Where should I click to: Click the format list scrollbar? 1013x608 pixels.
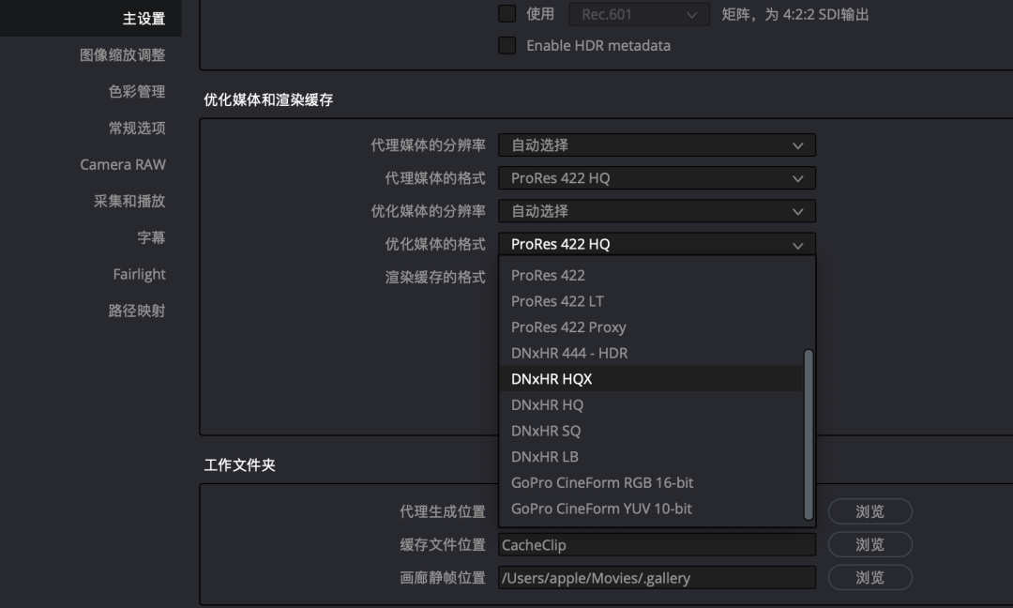[x=809, y=433]
